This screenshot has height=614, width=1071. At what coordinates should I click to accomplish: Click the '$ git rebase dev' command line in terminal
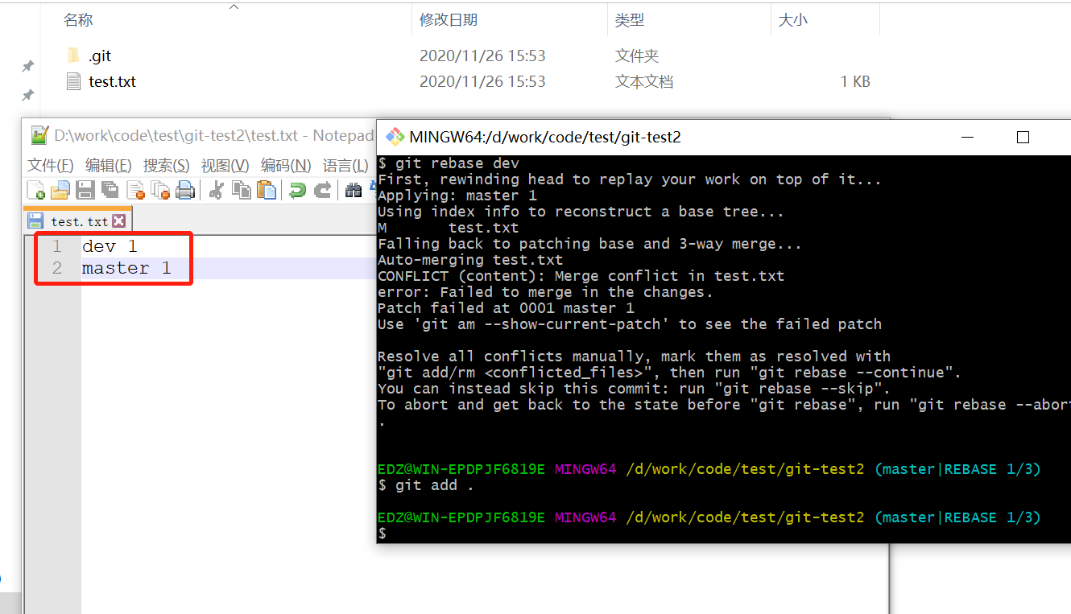pyautogui.click(x=449, y=163)
